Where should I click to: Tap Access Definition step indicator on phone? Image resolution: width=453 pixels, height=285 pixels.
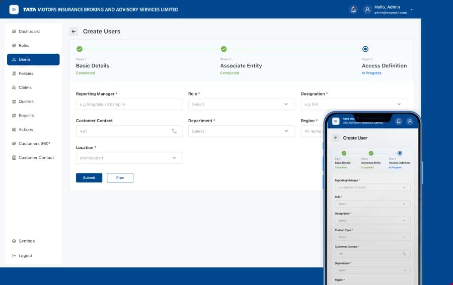pyautogui.click(x=400, y=153)
